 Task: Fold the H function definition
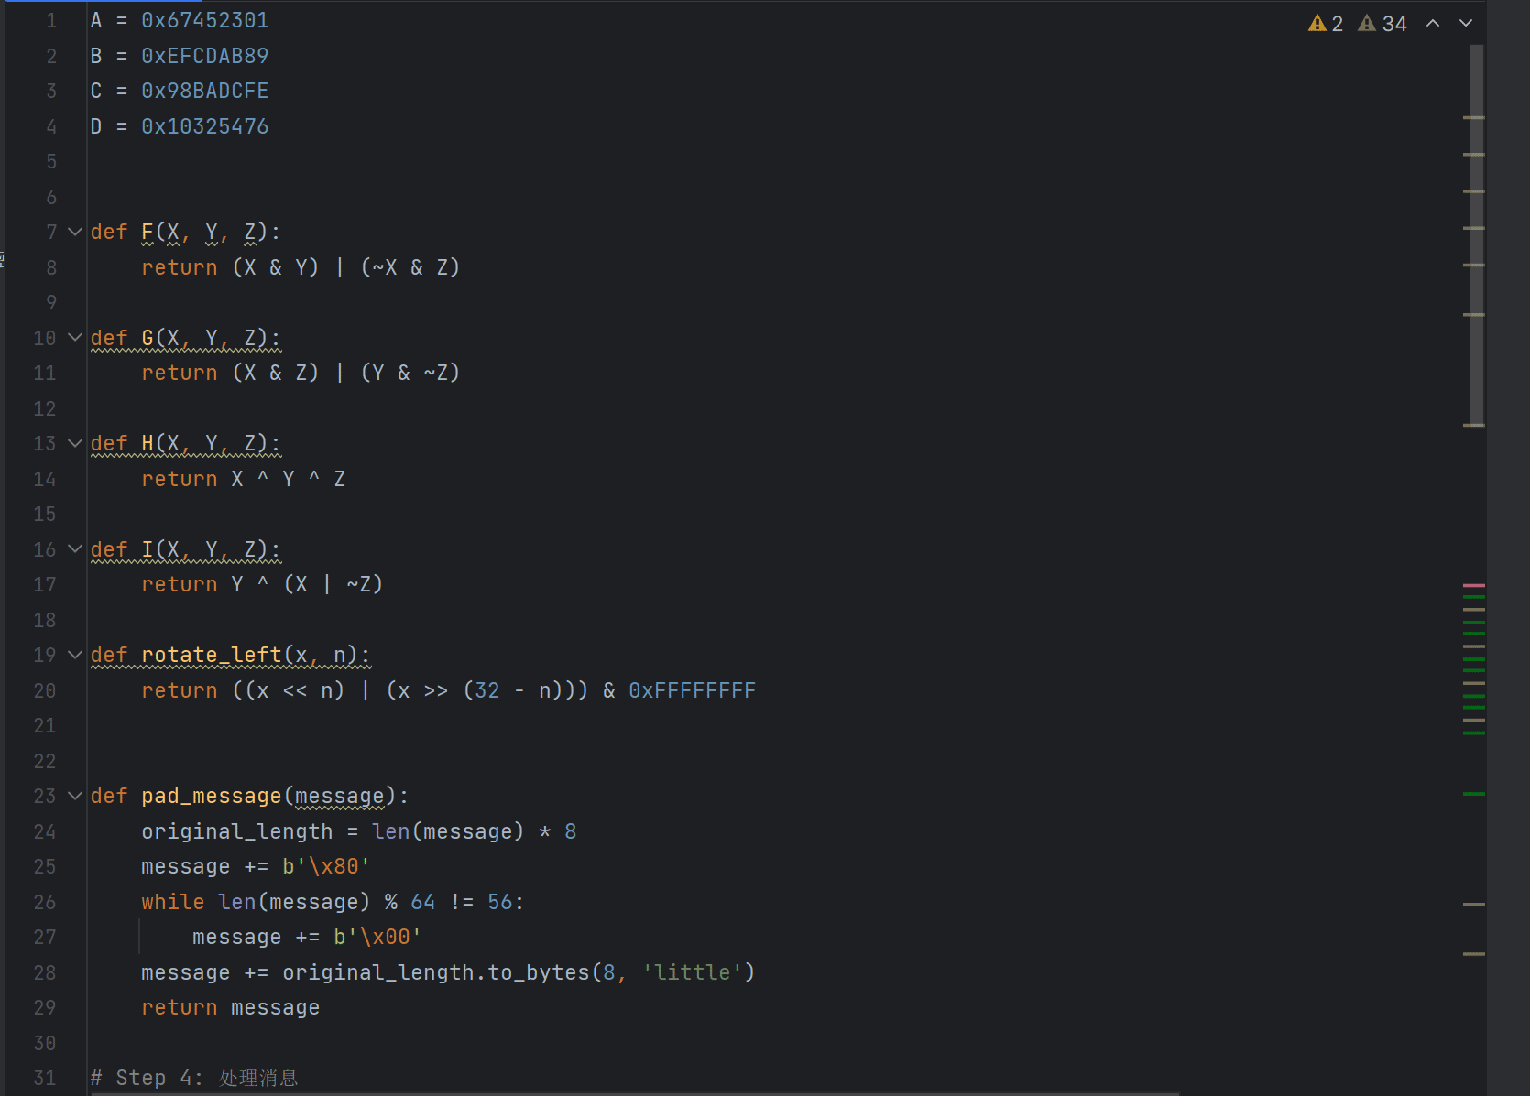tap(75, 444)
